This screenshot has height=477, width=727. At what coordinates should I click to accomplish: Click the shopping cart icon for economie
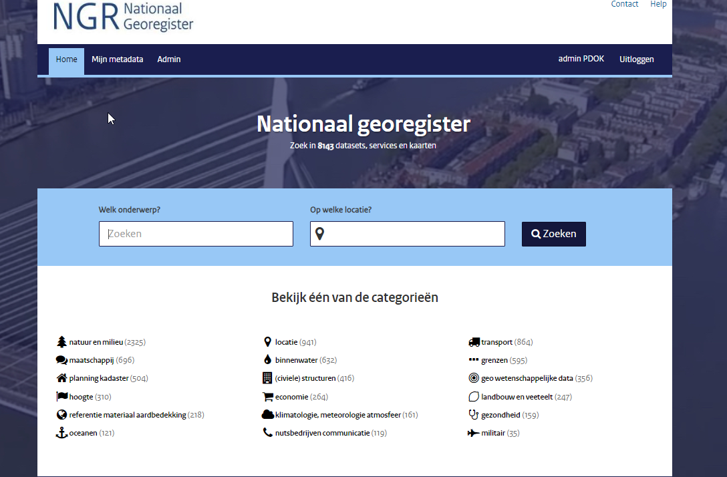coord(267,397)
